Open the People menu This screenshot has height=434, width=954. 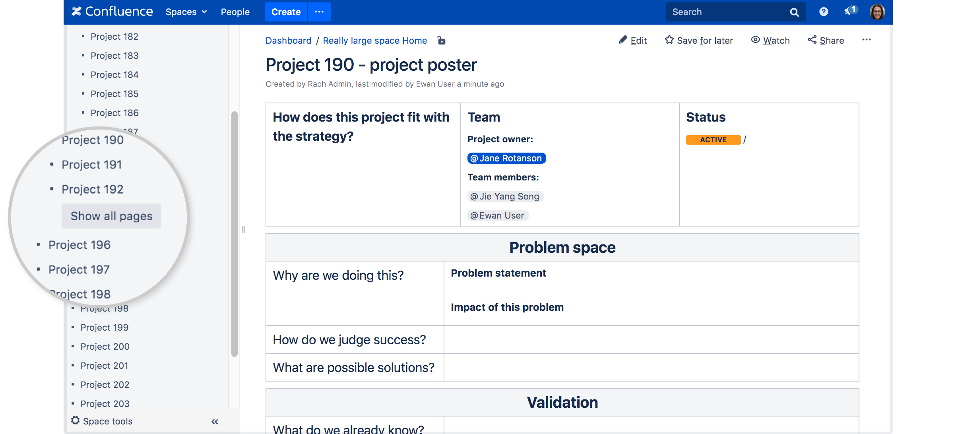point(235,12)
